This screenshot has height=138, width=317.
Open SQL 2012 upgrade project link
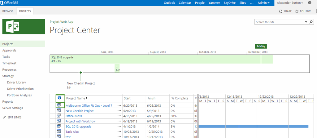tap(78, 127)
